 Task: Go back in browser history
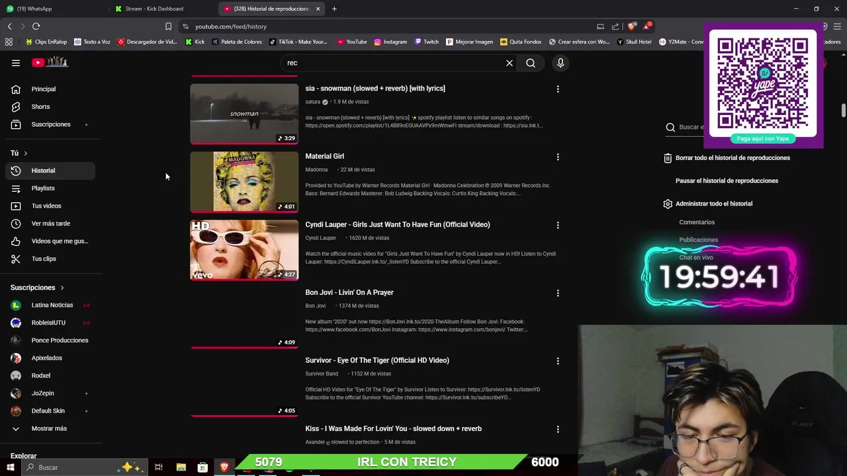[x=9, y=26]
